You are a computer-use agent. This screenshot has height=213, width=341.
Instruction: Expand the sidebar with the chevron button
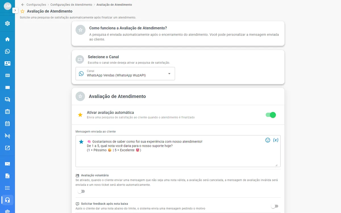click(x=15, y=10)
